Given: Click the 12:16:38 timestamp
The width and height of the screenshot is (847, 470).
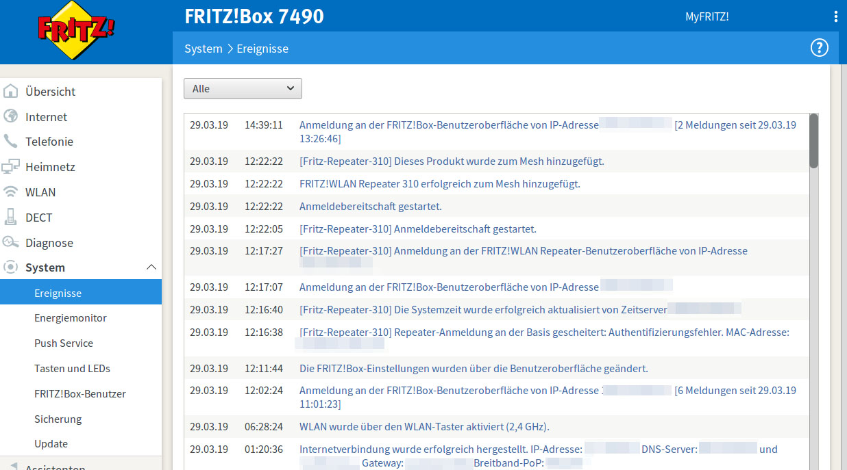Looking at the screenshot, I should [x=264, y=332].
